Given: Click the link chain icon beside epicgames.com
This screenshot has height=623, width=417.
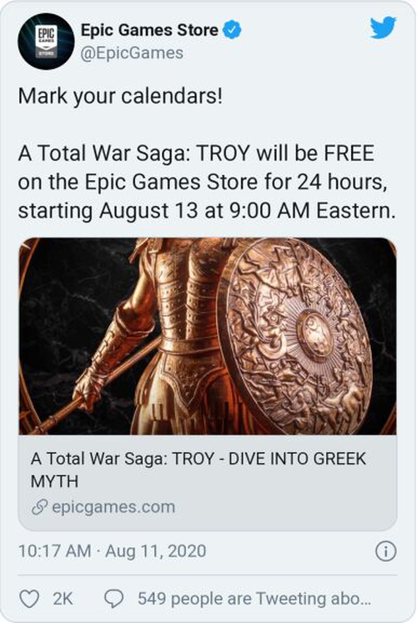Looking at the screenshot, I should (39, 507).
